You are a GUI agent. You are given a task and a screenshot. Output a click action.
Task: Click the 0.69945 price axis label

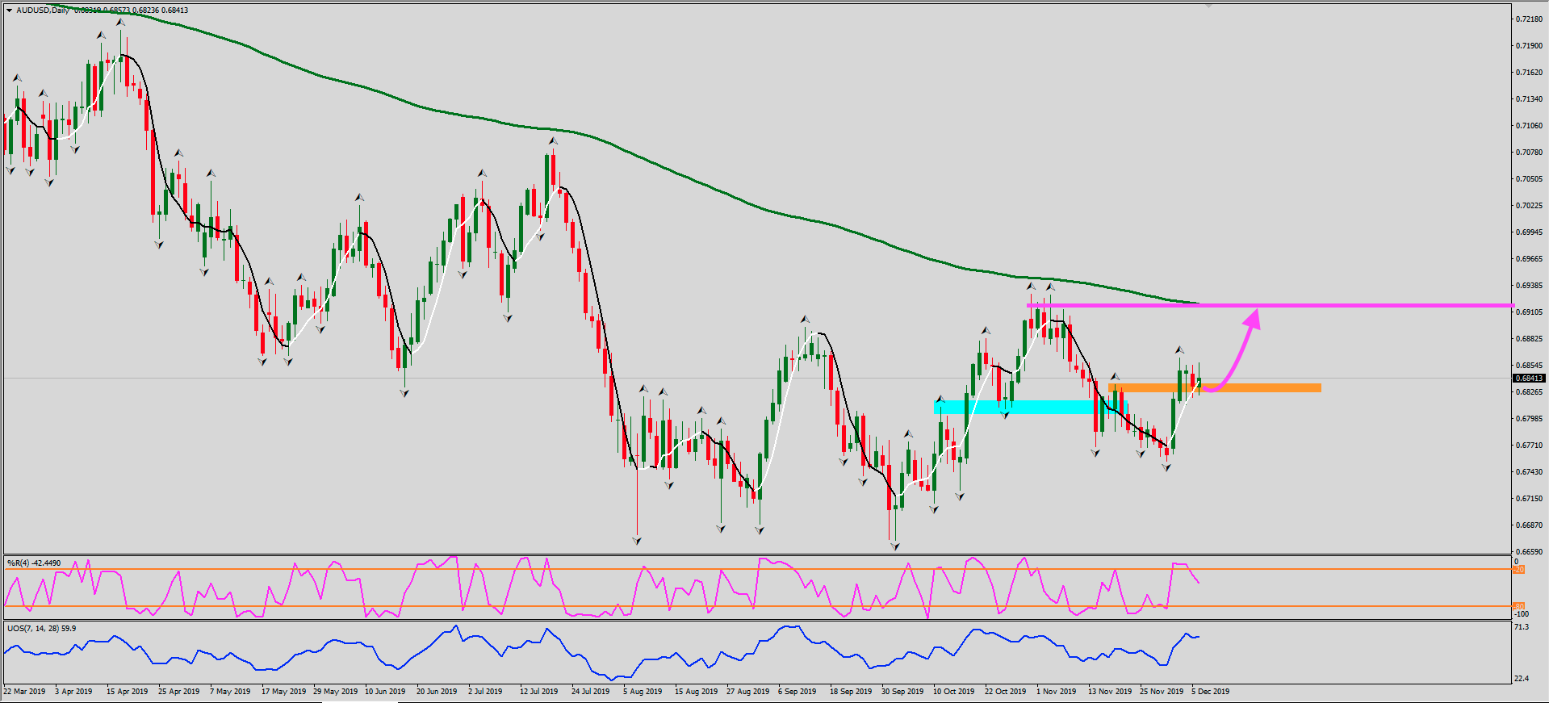tap(1529, 232)
